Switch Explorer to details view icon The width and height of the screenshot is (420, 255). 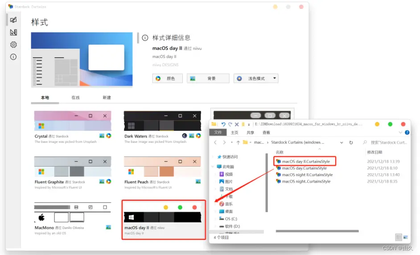point(399,237)
